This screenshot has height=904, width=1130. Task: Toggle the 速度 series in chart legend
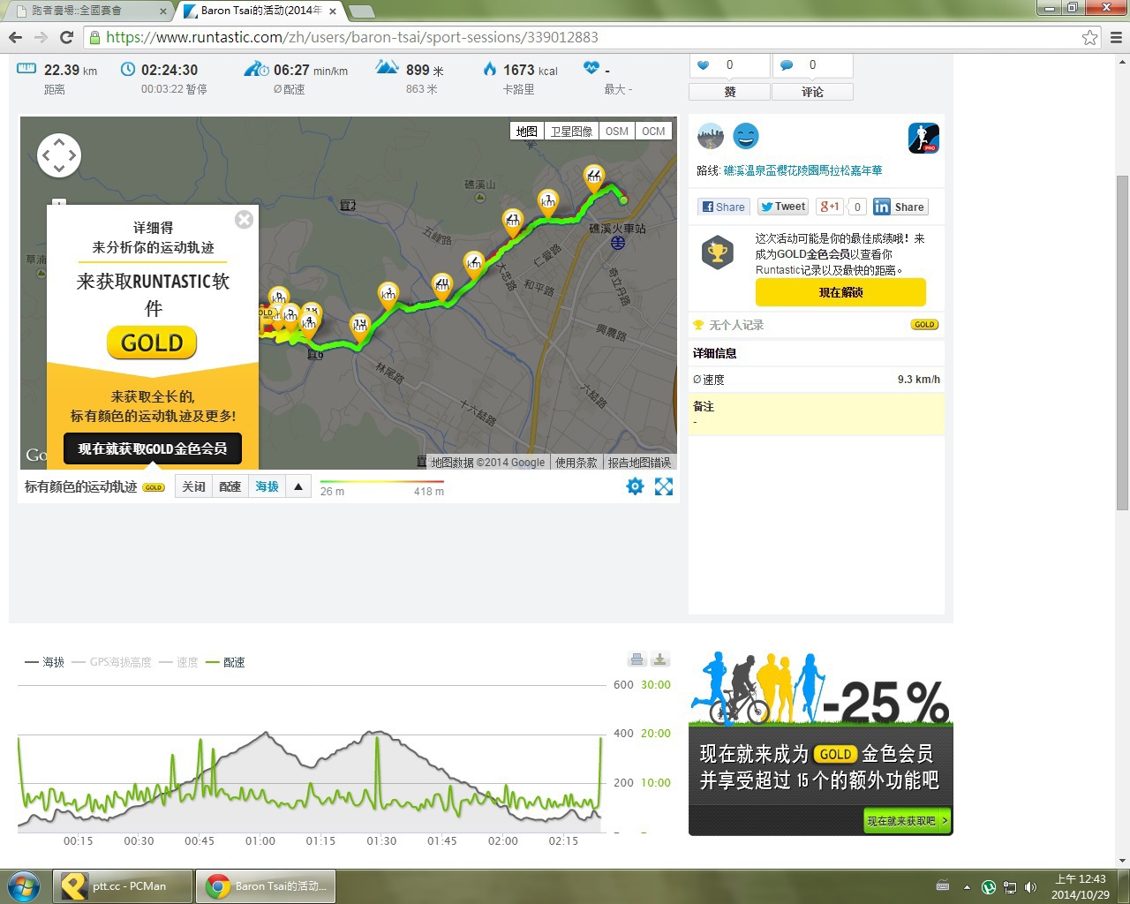click(x=178, y=662)
